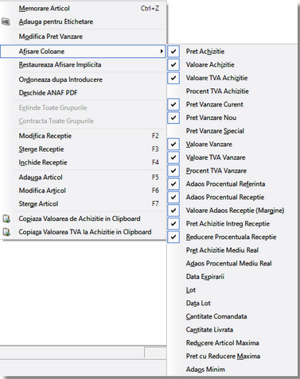Choose Sterge Articol
300x379 pixels.
click(x=84, y=203)
